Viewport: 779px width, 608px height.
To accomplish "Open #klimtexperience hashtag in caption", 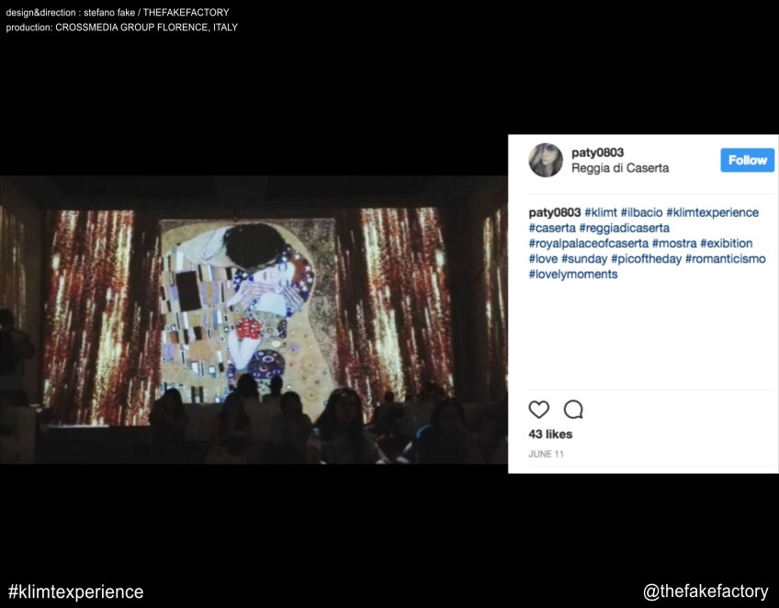I will 713,212.
